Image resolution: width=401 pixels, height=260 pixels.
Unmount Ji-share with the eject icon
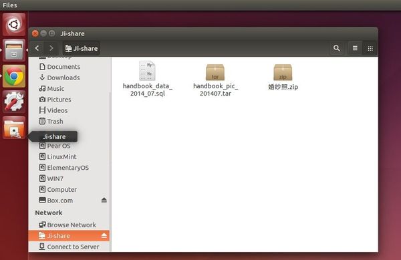tap(104, 235)
